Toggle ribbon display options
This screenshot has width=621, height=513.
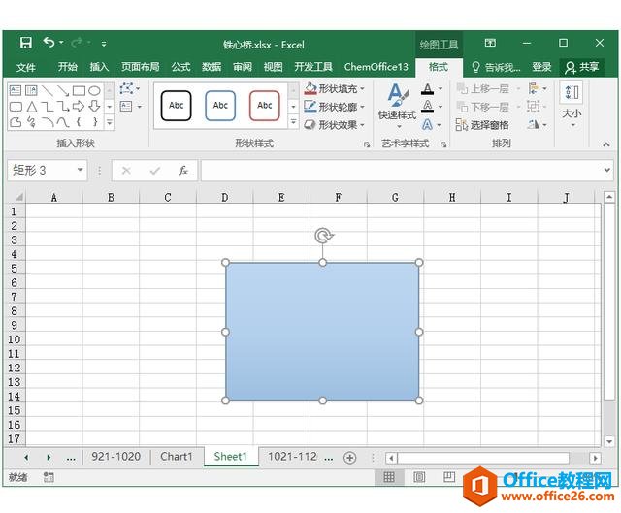tap(490, 43)
